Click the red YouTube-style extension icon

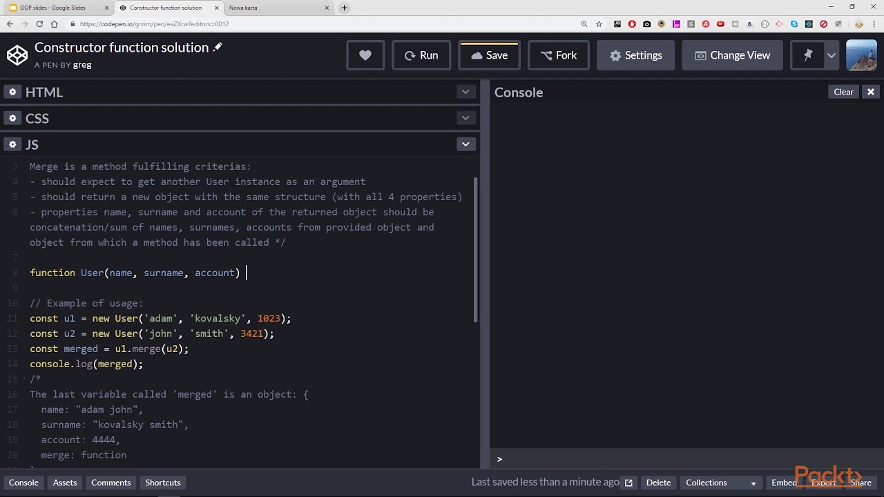(720, 23)
